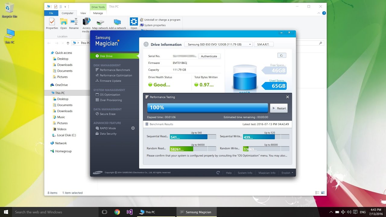Switch to large icons view in File Explorer
Image resolution: width=386 pixels, height=217 pixels.
pos(323,193)
